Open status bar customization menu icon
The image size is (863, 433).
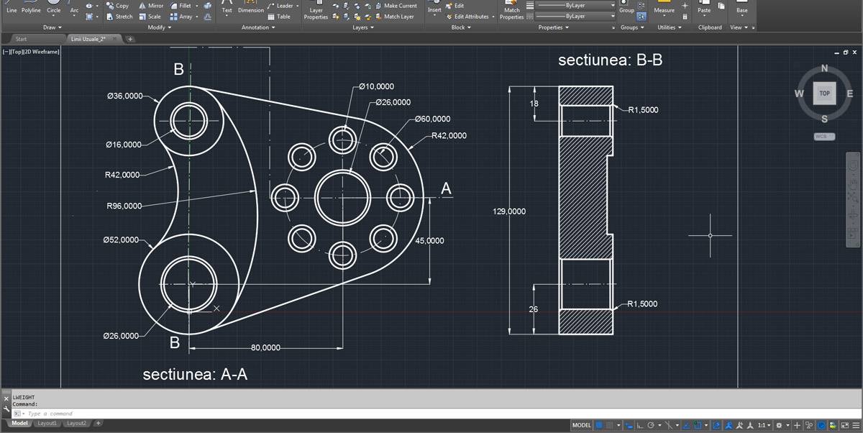click(x=856, y=425)
